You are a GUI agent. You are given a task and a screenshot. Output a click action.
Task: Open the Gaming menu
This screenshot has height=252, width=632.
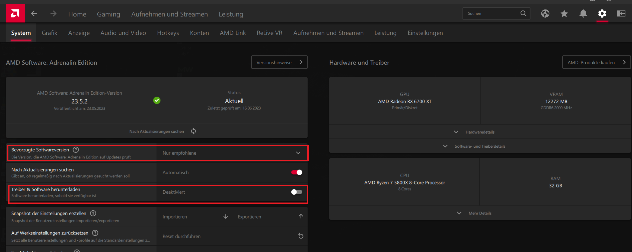point(108,14)
